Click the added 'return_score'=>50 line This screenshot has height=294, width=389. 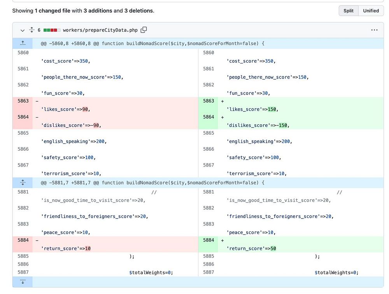[x=251, y=248]
